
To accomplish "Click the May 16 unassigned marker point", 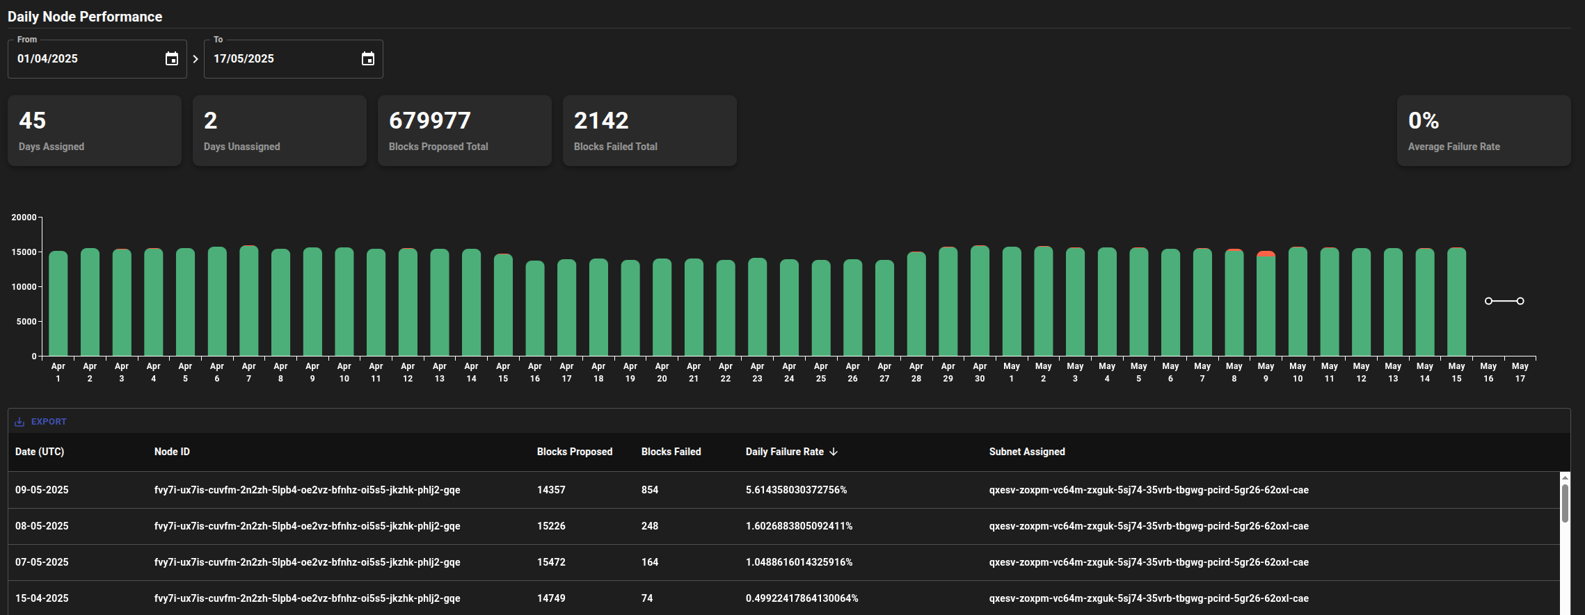I will tap(1488, 301).
